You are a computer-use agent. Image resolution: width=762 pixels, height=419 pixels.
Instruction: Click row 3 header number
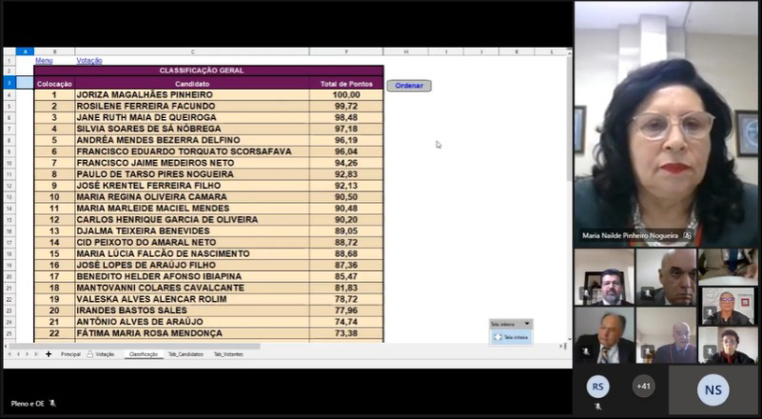click(9, 84)
